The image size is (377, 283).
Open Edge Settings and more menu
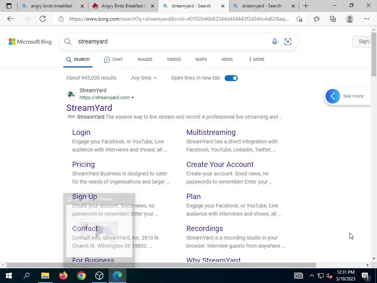click(366, 19)
